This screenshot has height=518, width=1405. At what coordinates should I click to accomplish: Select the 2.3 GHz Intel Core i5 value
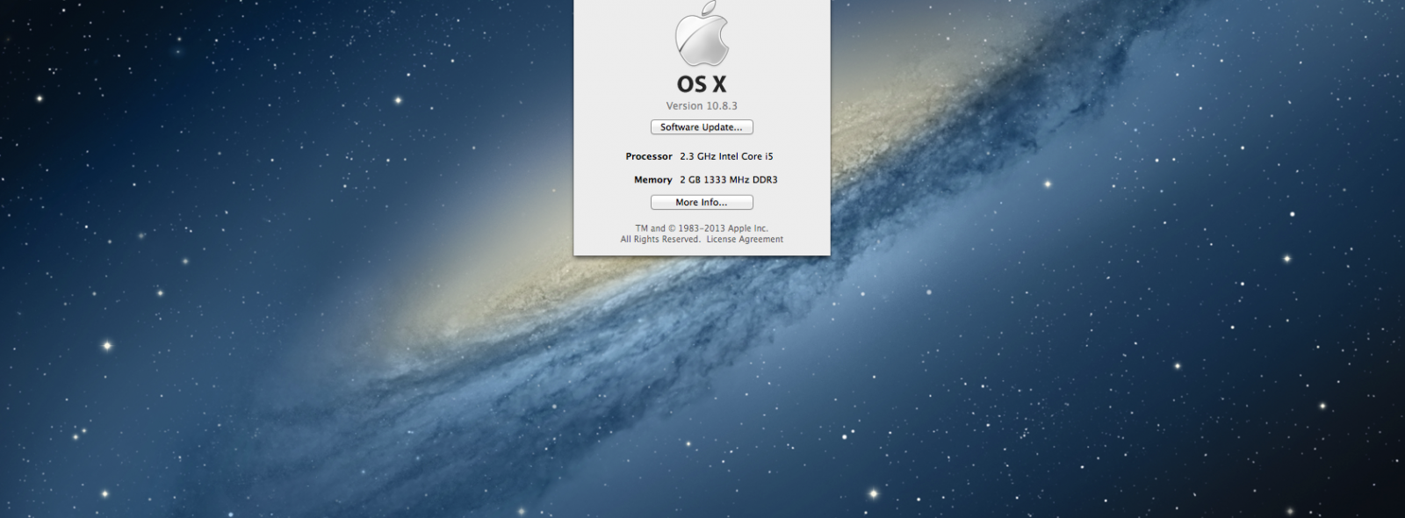[726, 156]
